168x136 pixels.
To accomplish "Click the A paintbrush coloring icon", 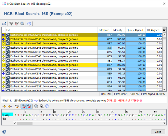I will pyautogui.click(x=17, y=106).
